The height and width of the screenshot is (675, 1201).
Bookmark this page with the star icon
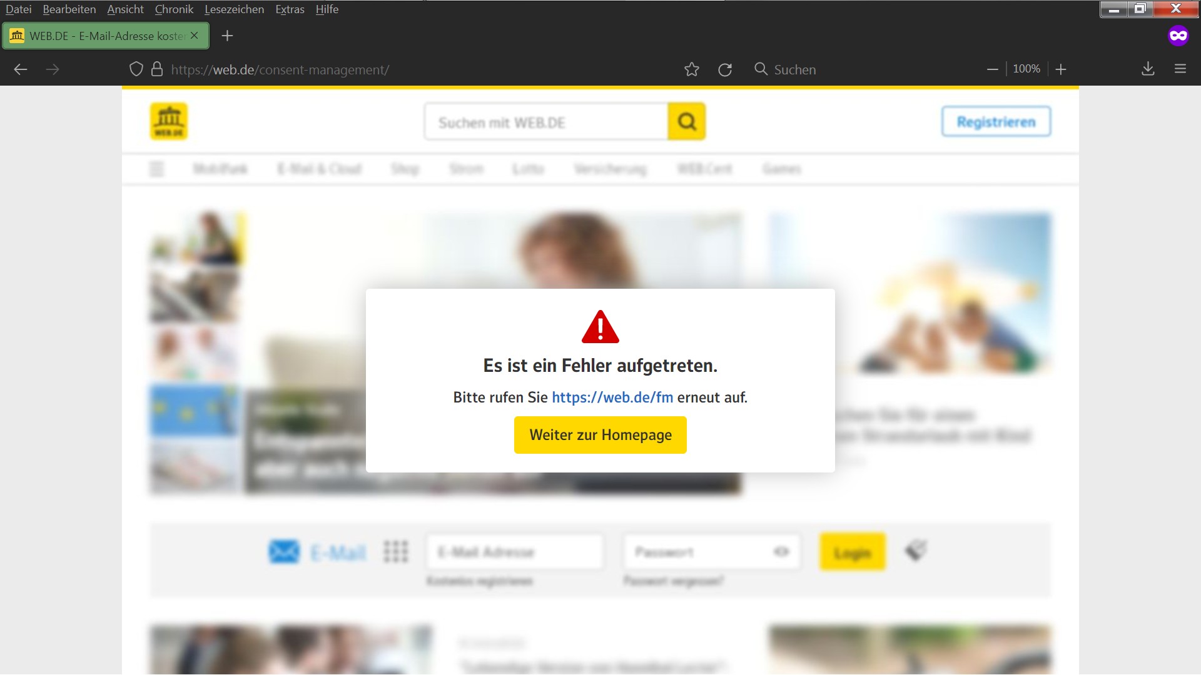[691, 69]
